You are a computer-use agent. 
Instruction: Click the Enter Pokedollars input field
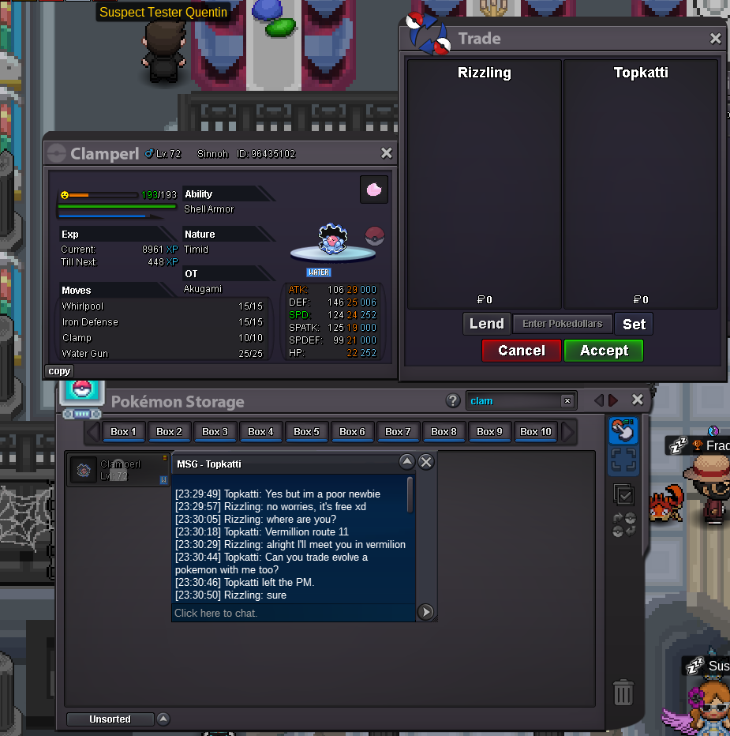[562, 324]
